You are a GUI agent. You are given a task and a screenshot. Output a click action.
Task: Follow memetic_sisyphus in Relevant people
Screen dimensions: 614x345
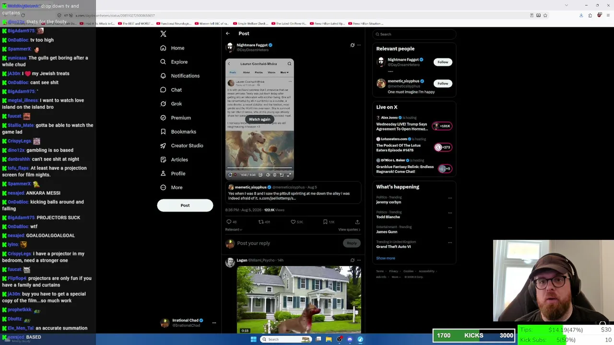click(443, 83)
